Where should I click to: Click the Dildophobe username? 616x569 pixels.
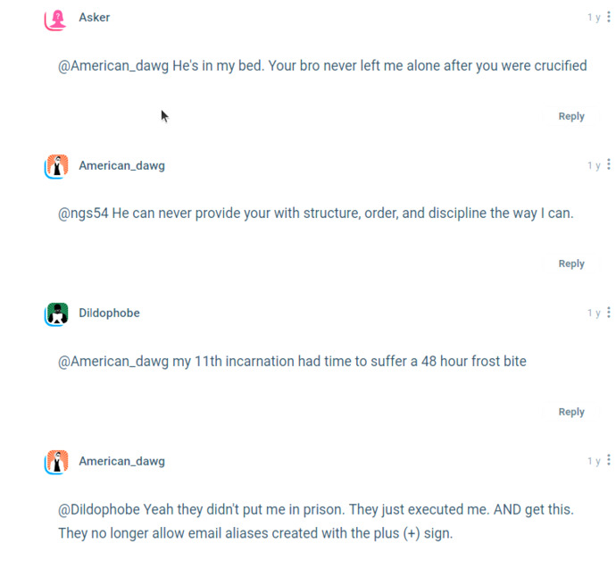click(109, 313)
